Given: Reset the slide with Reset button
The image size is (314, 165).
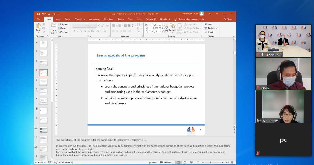Looking at the screenshot, I should click(x=62, y=28).
